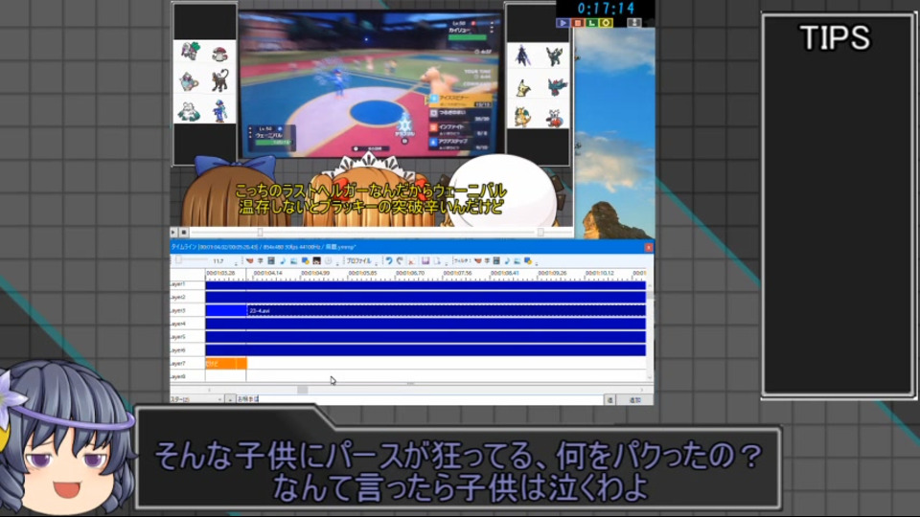Click the yellow diamond button under the timer
This screenshot has height=517, width=920.
tap(606, 23)
